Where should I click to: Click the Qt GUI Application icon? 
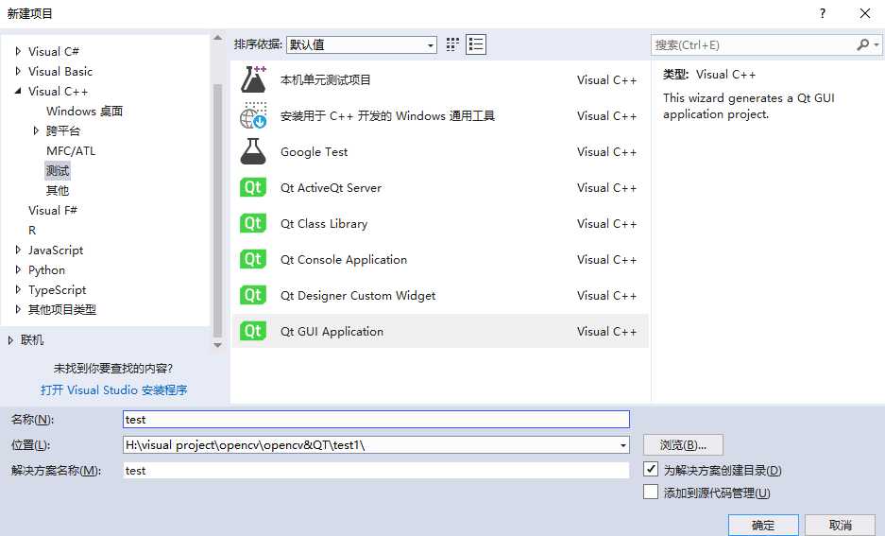click(253, 331)
